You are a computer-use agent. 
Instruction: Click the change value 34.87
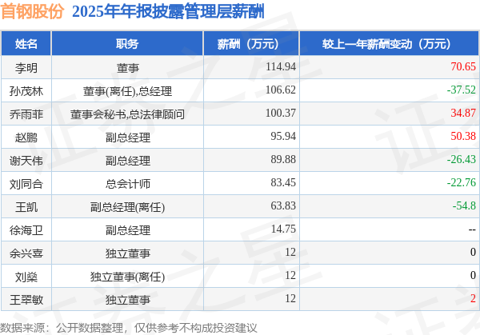tap(463, 113)
